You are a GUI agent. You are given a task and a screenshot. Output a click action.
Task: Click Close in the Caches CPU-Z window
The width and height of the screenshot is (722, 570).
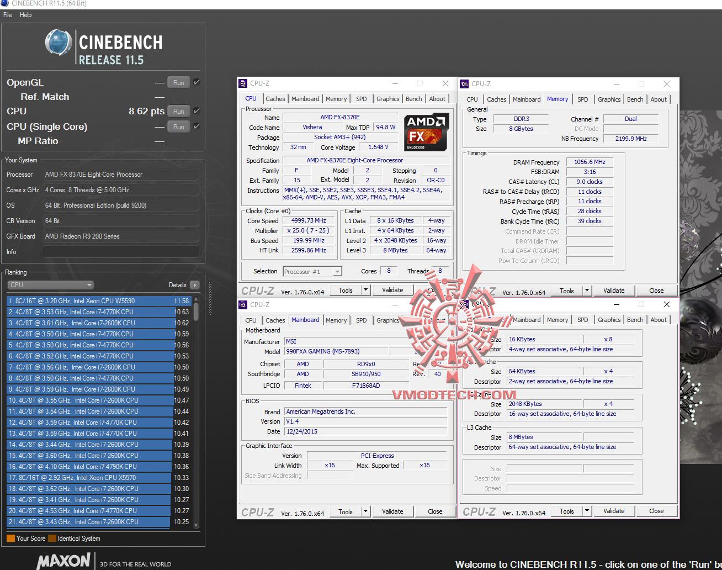click(x=656, y=511)
